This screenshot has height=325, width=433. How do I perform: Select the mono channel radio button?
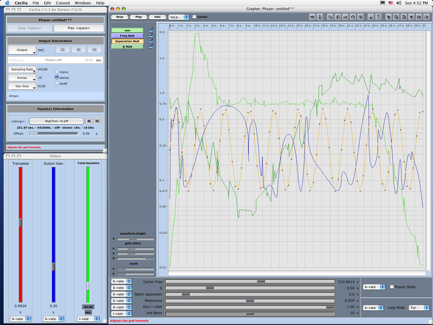pyautogui.click(x=57, y=72)
